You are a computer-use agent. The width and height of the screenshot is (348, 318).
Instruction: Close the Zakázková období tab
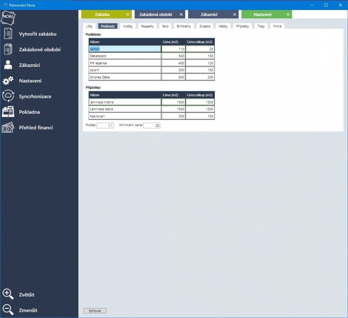(181, 14)
